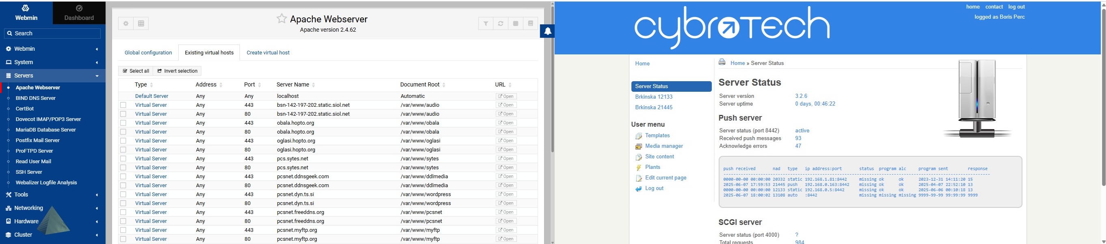
Task: Tick checkbox for bsn-142-197-202.static.siol.net port 443
Action: (123, 105)
